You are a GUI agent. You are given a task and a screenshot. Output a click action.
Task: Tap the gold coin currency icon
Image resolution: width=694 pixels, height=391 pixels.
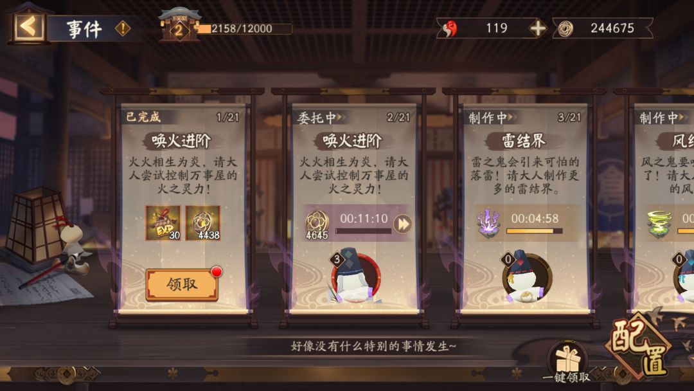click(x=565, y=29)
